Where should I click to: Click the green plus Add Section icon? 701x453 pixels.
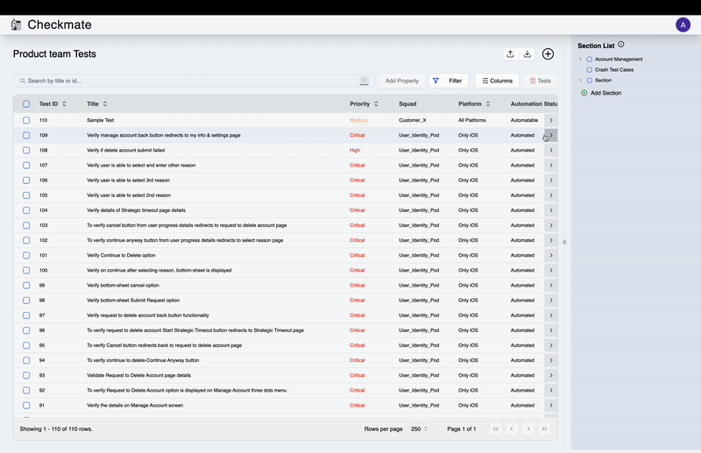[x=584, y=93]
